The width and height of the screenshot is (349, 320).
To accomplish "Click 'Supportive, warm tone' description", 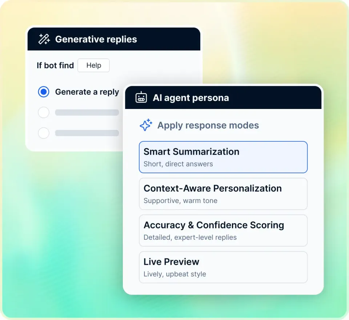I will tap(180, 200).
